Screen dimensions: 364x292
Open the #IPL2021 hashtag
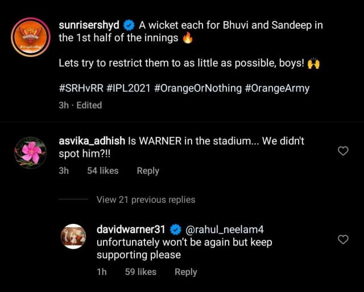(x=129, y=89)
